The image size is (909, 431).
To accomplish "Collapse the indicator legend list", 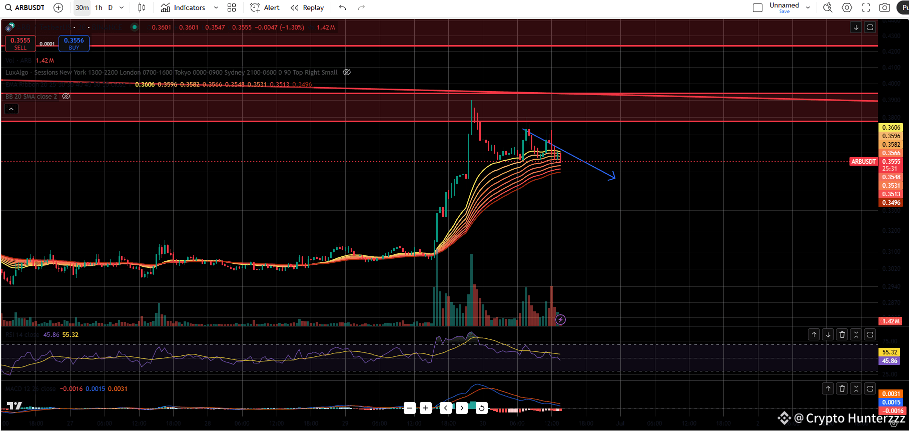I will 11,109.
